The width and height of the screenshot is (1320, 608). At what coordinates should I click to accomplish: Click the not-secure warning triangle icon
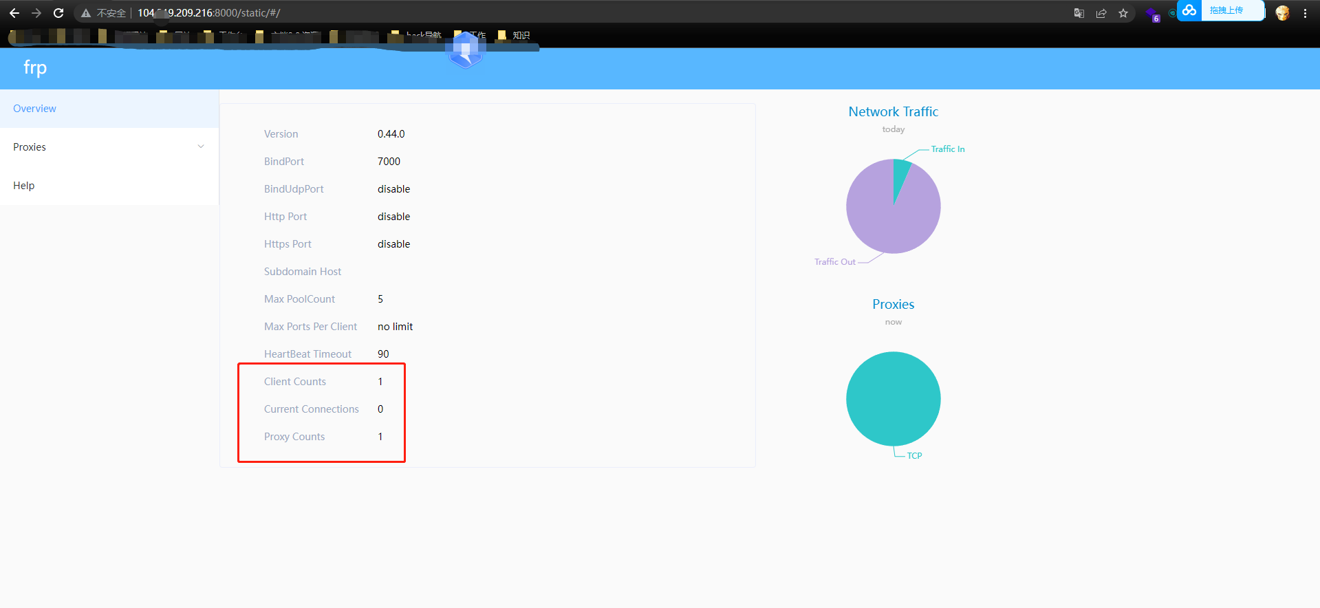click(86, 13)
